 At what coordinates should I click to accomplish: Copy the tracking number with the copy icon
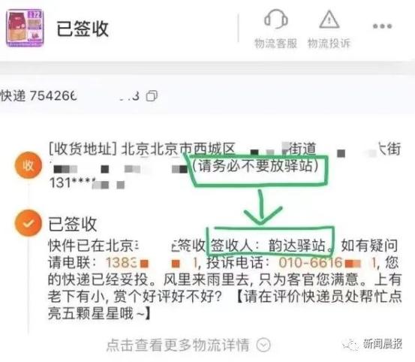tap(152, 96)
